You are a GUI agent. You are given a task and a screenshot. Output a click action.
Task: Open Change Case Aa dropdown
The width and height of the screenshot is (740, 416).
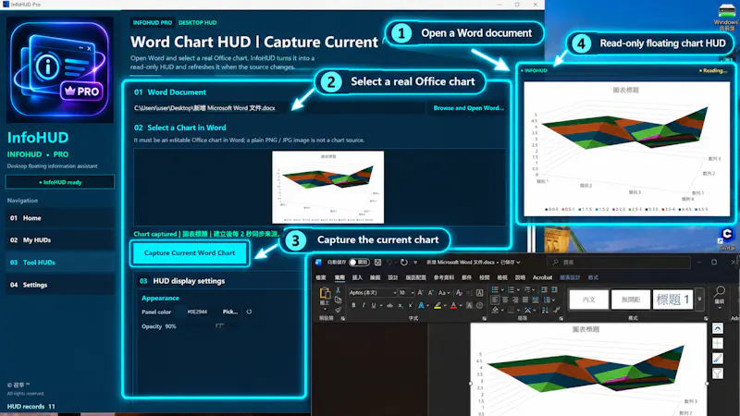(x=444, y=293)
